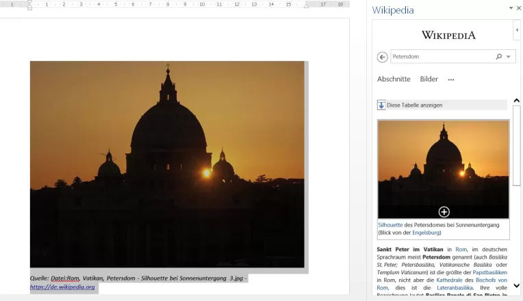This screenshot has height=301, width=523.
Task: Click the back arrow in Wikipedia pane
Action: (x=382, y=57)
